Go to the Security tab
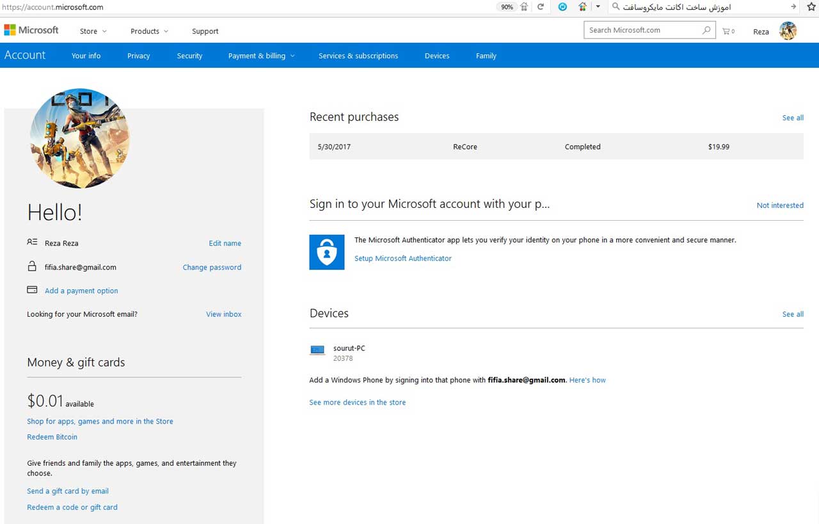The image size is (819, 524). [x=189, y=56]
